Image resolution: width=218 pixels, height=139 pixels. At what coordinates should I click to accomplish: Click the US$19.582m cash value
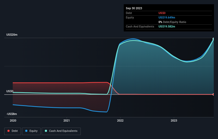[x=167, y=26]
